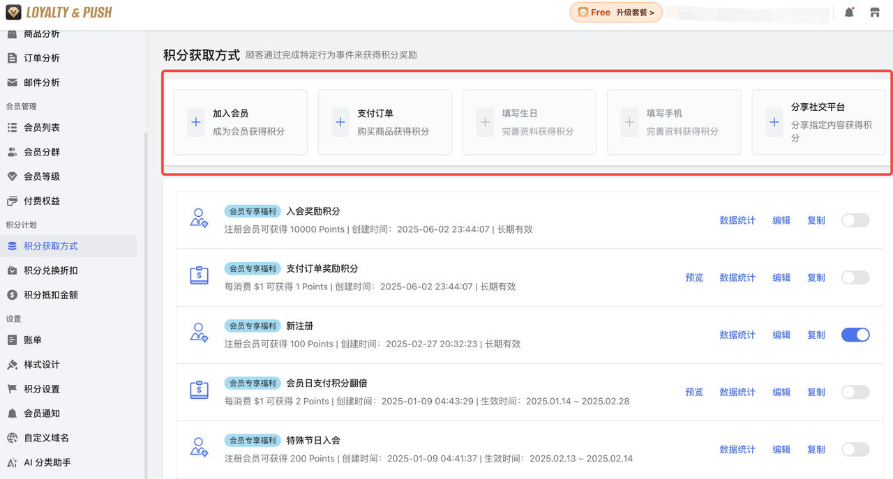Click 数据统计 for 会员日支付积分翻倍
This screenshot has height=479, width=893.
(x=737, y=392)
